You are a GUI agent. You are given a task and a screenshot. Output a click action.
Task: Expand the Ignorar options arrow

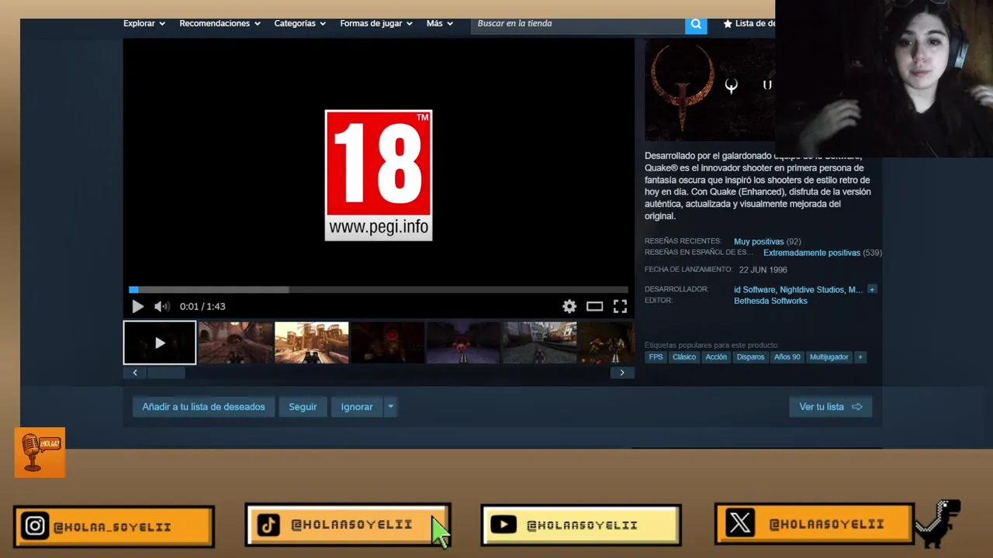tap(390, 406)
